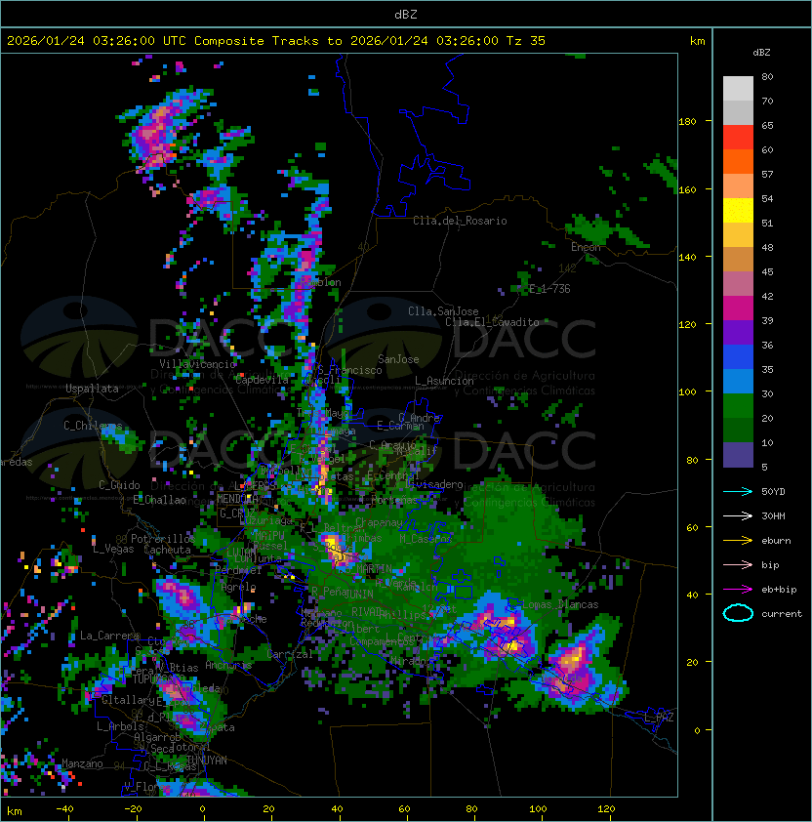Click the yellow eburn arrow in legend
Screen dimensions: 812x822
[x=738, y=541]
